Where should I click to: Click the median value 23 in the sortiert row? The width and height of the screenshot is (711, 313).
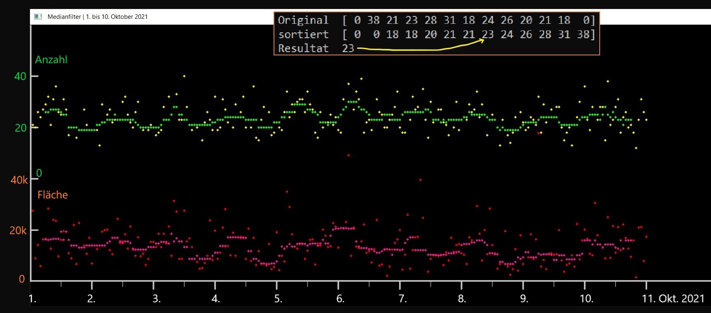[488, 34]
